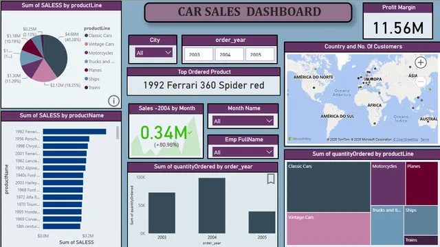
Task: Click the Terms link on map
Action: click(425, 139)
